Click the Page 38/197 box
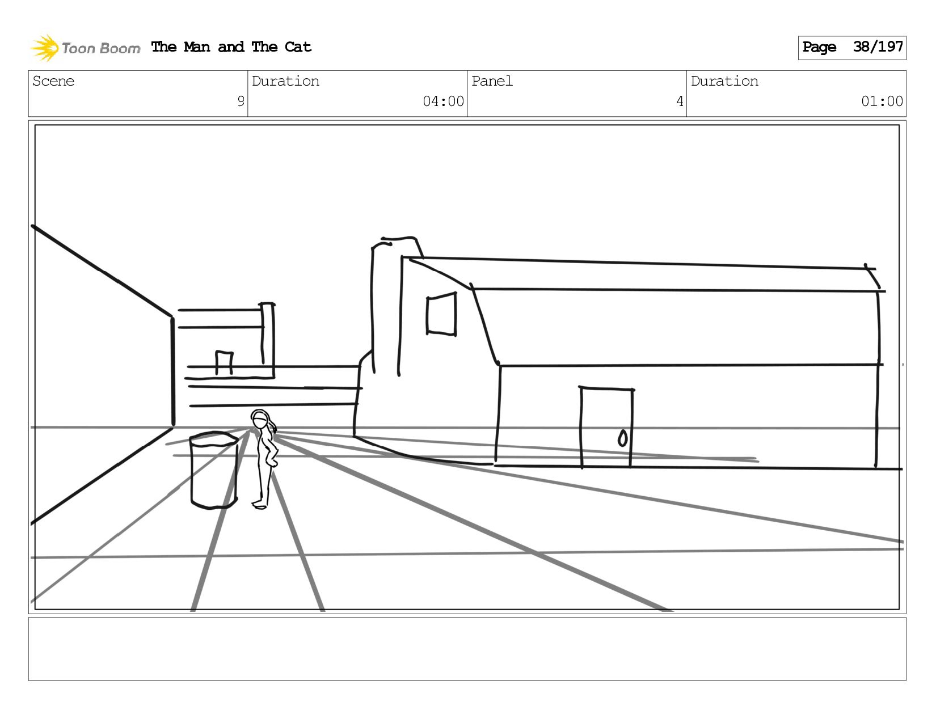 (x=852, y=48)
